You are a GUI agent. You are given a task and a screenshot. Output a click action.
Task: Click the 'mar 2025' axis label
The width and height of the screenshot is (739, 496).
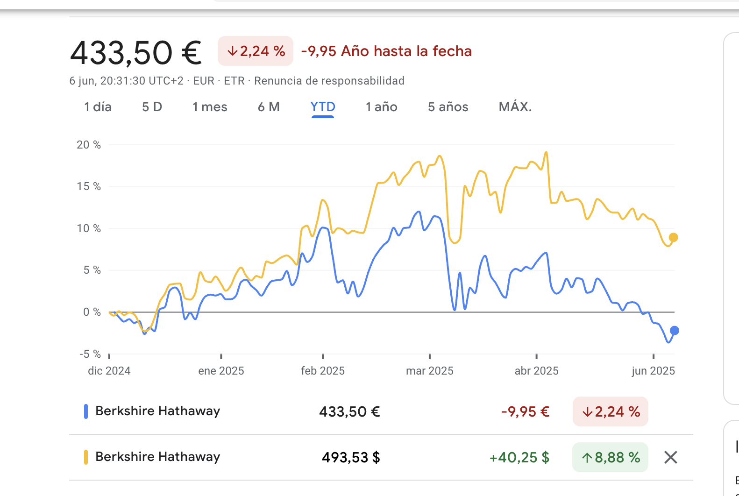430,371
